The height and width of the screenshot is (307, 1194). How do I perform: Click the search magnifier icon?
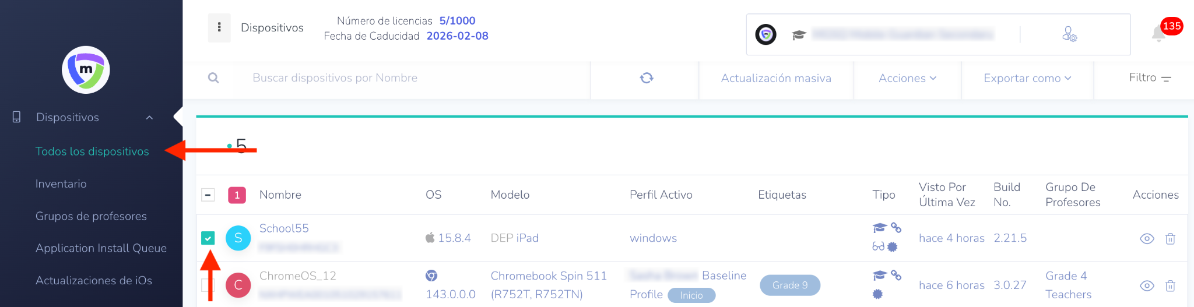pyautogui.click(x=213, y=78)
